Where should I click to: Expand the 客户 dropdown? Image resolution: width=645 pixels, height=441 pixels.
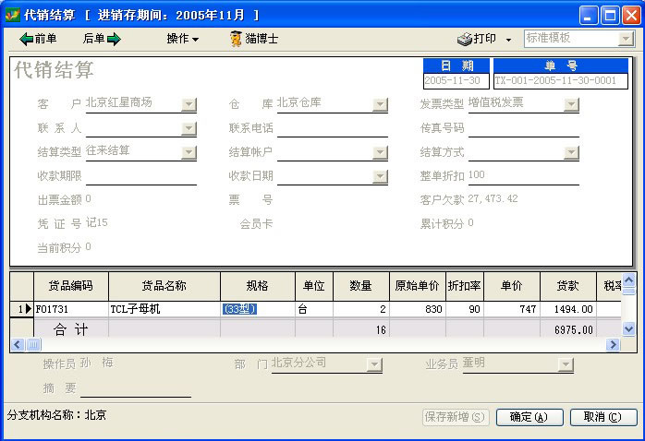(189, 104)
